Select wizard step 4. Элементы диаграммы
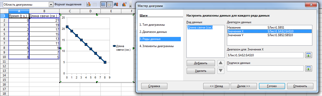 coord(156,46)
